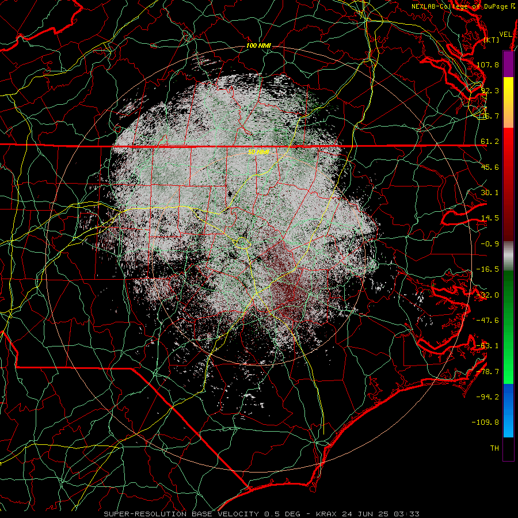Screen dimensions: 518x518
Task: Select the -32.0 velocity scale value
Action: coord(487,295)
